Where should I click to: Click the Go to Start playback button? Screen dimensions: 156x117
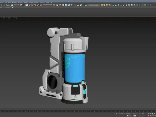149,114
